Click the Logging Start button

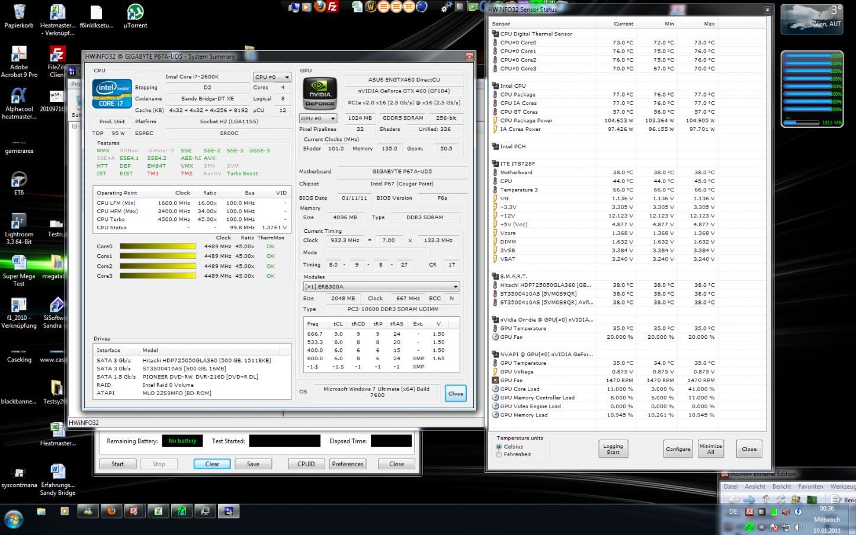click(613, 449)
